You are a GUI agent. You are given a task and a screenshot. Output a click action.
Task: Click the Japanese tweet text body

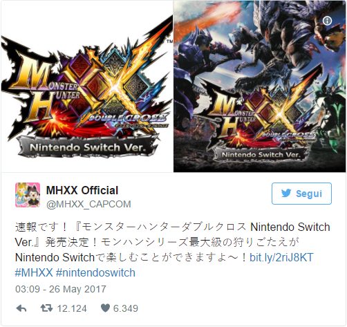[x=173, y=242]
